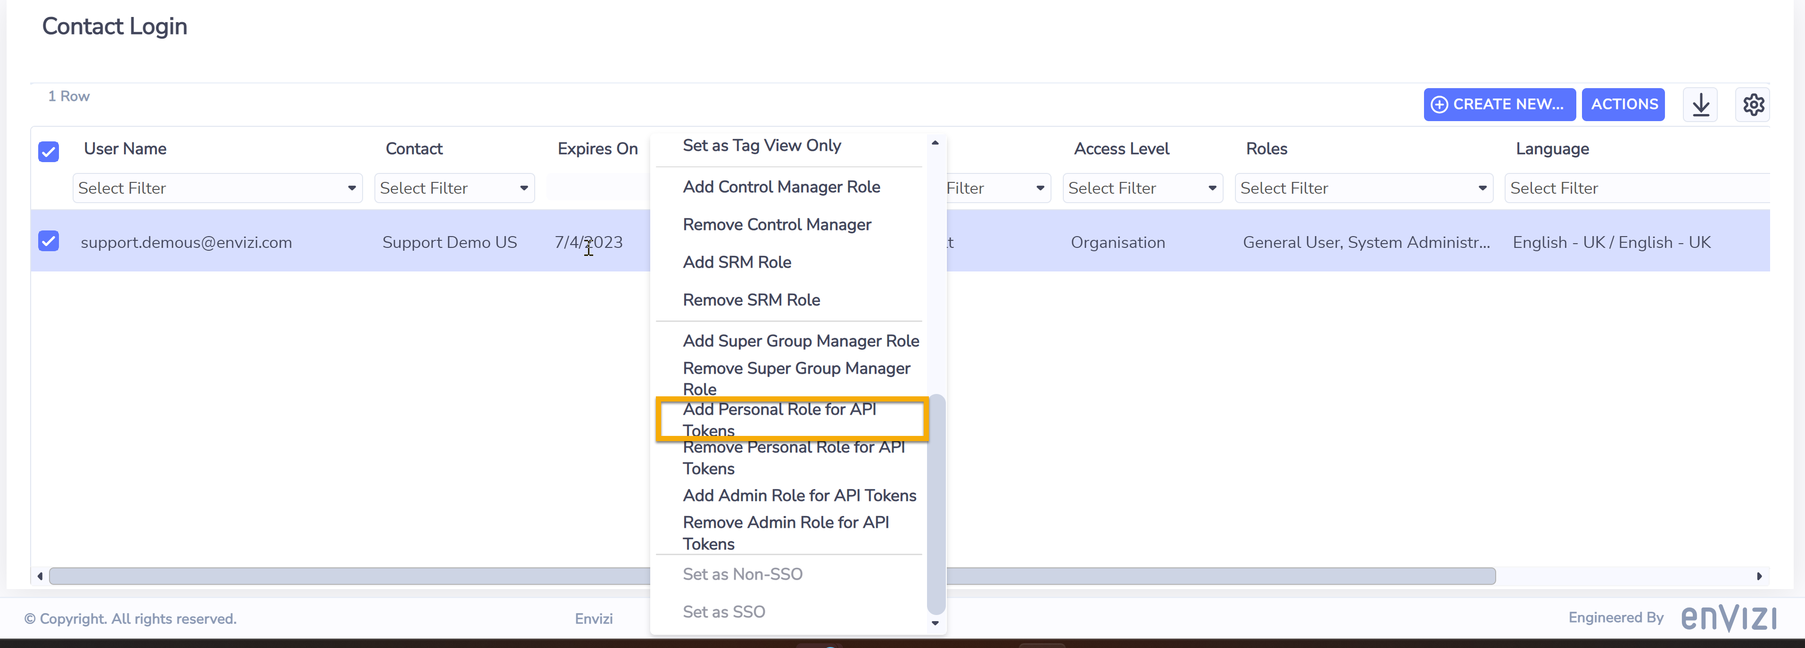Open the grid settings gear icon

tap(1753, 105)
